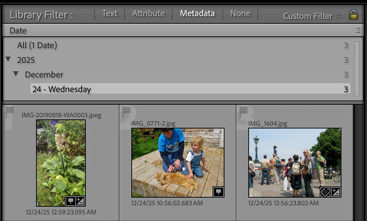Image resolution: width=367 pixels, height=221 pixels.
Task: Select the Metadata filter tab
Action: (x=197, y=13)
